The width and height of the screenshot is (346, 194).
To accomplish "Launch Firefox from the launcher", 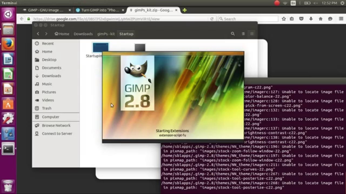I will (x=8, y=44).
